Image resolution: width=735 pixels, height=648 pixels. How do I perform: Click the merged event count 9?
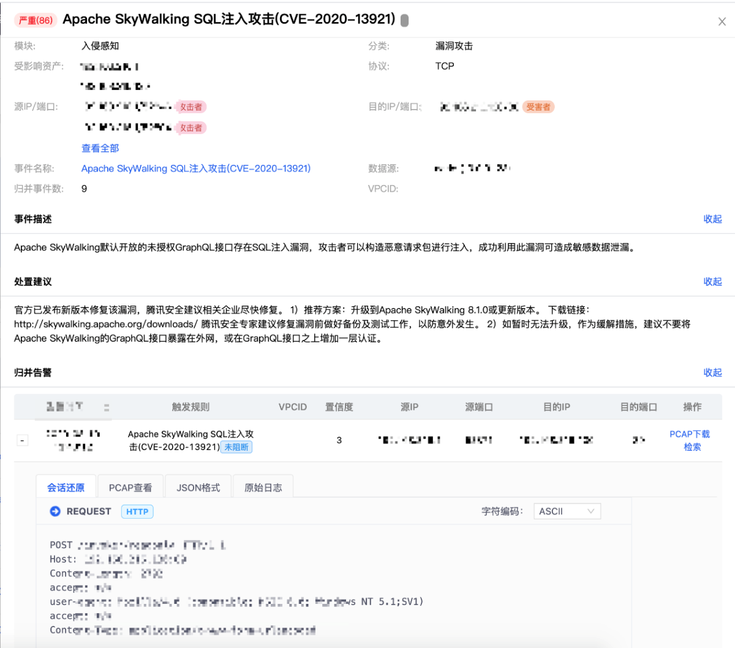point(85,189)
